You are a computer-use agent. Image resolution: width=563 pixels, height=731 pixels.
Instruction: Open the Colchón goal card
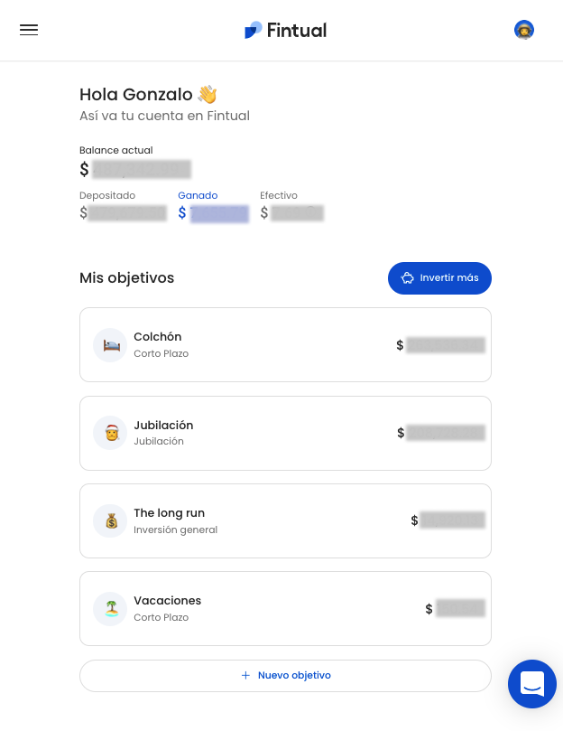pos(285,344)
